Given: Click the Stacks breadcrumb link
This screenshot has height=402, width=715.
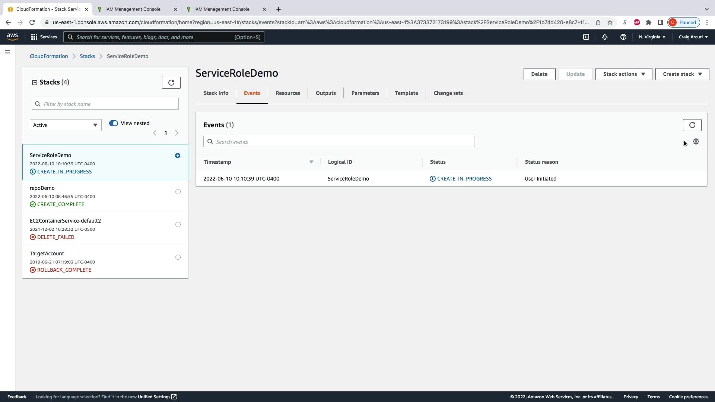Looking at the screenshot, I should pos(87,56).
